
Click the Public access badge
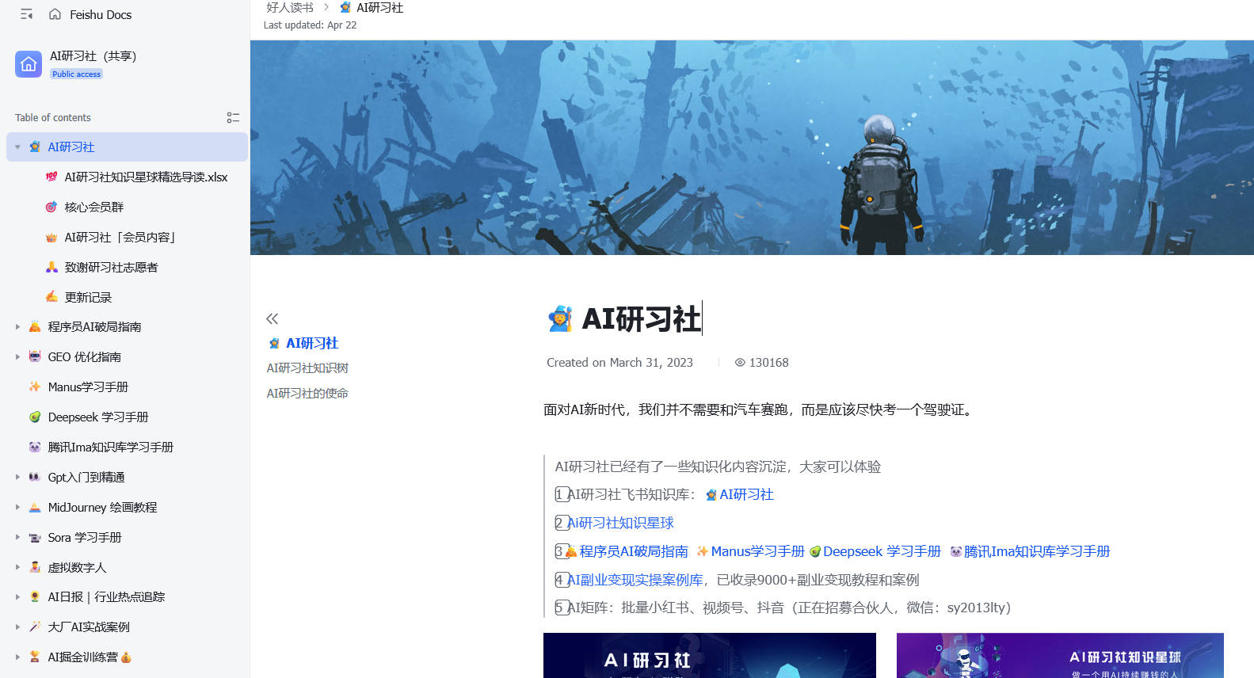coord(77,74)
